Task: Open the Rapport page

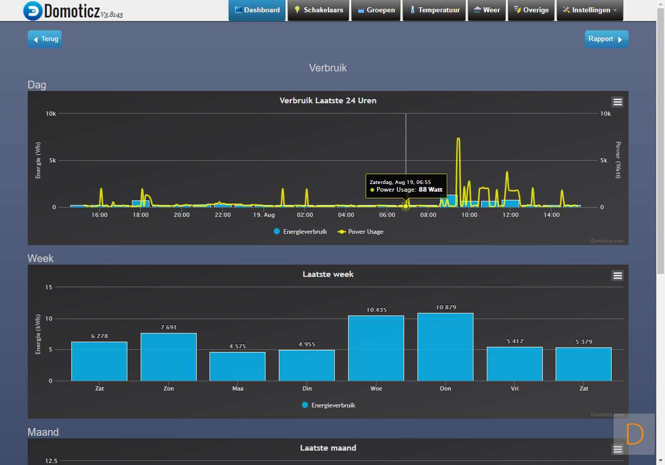Action: point(606,39)
